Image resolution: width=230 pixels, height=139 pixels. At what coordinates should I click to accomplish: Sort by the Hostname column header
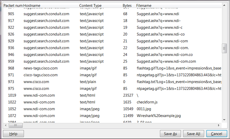click(x=51, y=6)
